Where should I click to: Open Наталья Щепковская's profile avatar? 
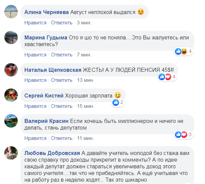(11, 70)
